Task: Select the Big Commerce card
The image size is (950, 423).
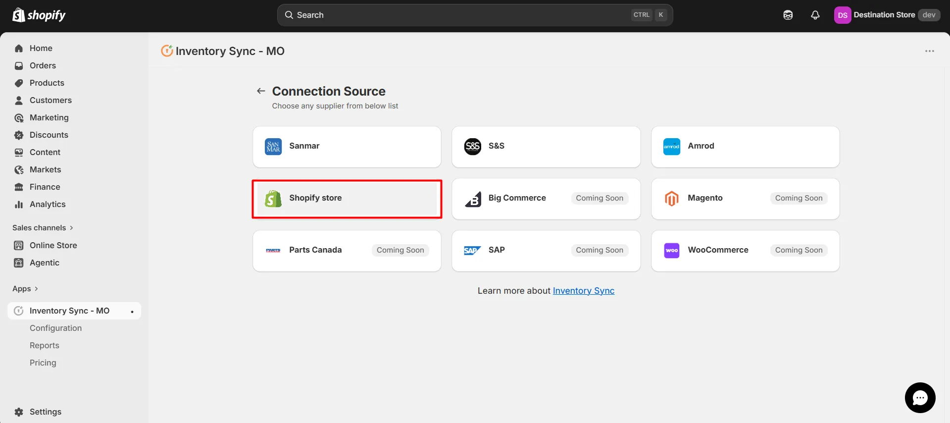Action: tap(546, 199)
